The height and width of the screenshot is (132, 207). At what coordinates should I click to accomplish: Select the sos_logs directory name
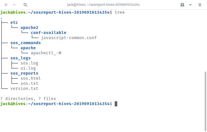point(20,58)
